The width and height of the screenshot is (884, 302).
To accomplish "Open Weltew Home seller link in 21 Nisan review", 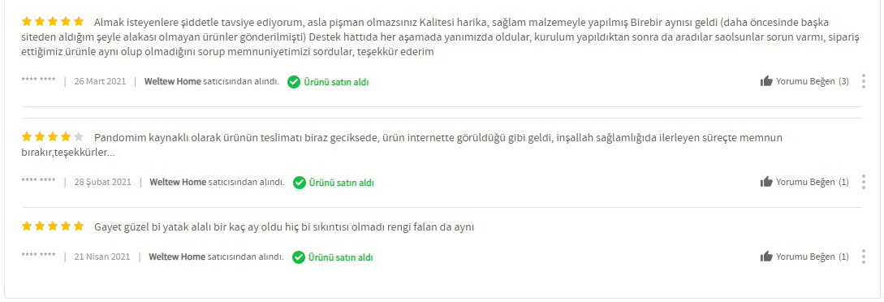I will [x=177, y=257].
